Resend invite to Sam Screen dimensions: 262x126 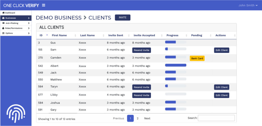tap(141, 50)
